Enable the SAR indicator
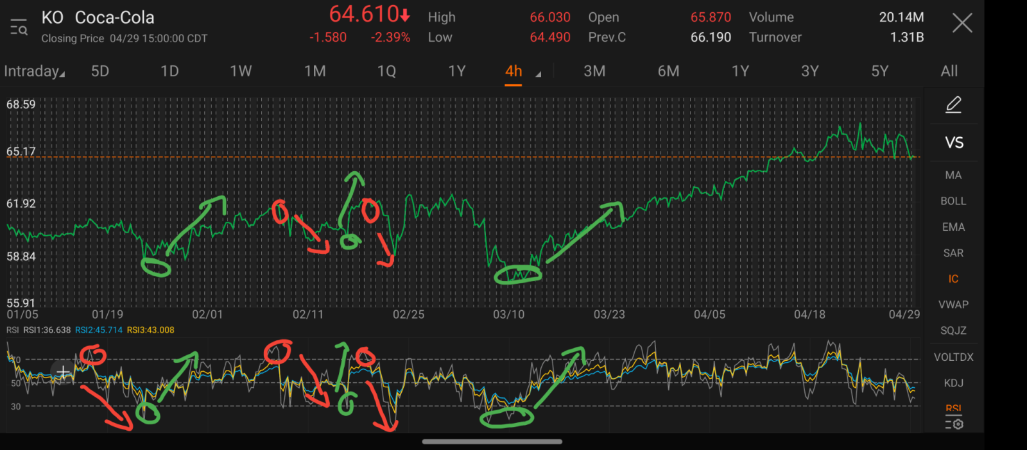This screenshot has width=1027, height=450. click(953, 253)
